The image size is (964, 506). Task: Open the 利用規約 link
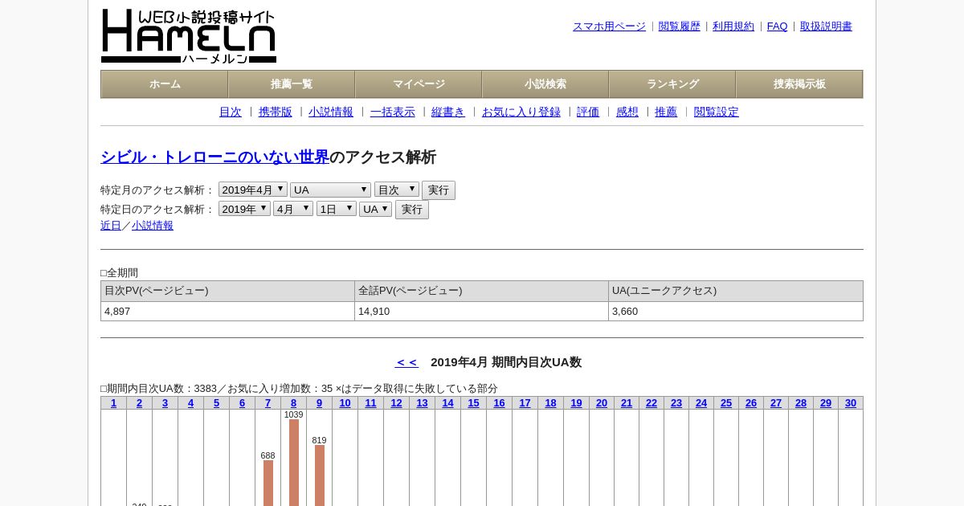click(733, 27)
